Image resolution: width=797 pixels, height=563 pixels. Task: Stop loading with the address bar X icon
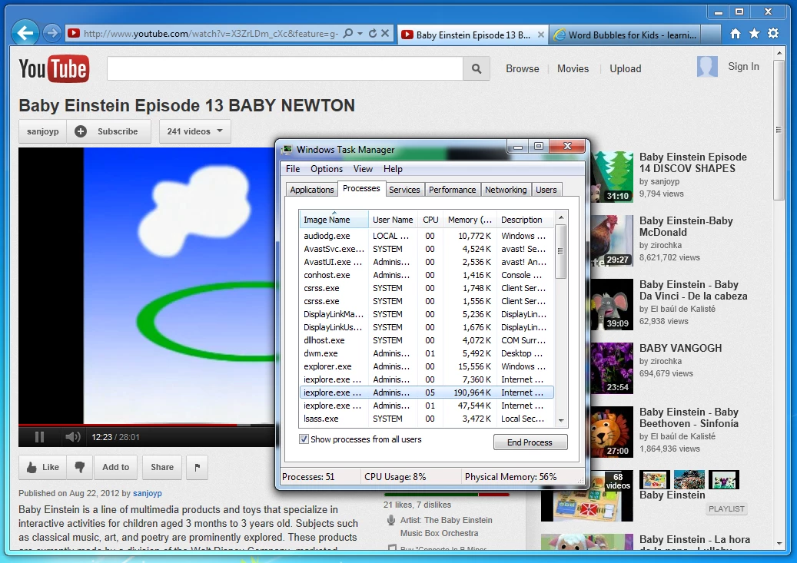(385, 34)
